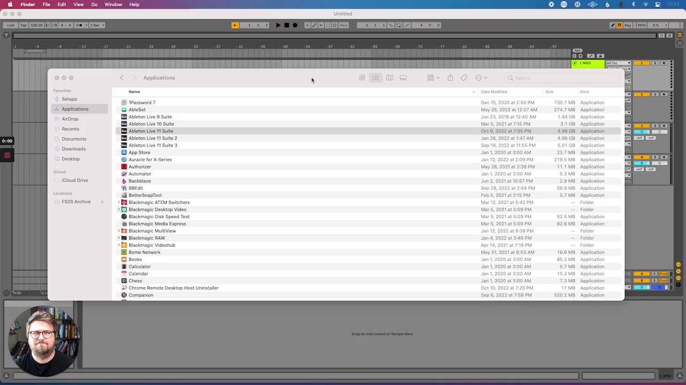Toggle Ableton MIDI map mode
Screen dimensions: 686x385
pos(642,25)
